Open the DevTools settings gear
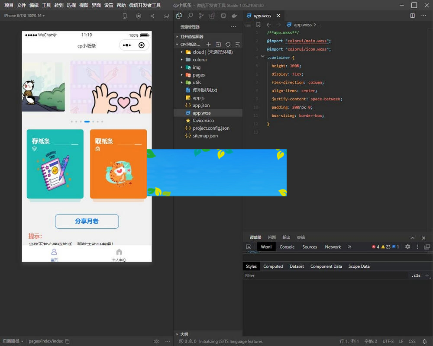The height and width of the screenshot is (346, 433). click(x=407, y=247)
